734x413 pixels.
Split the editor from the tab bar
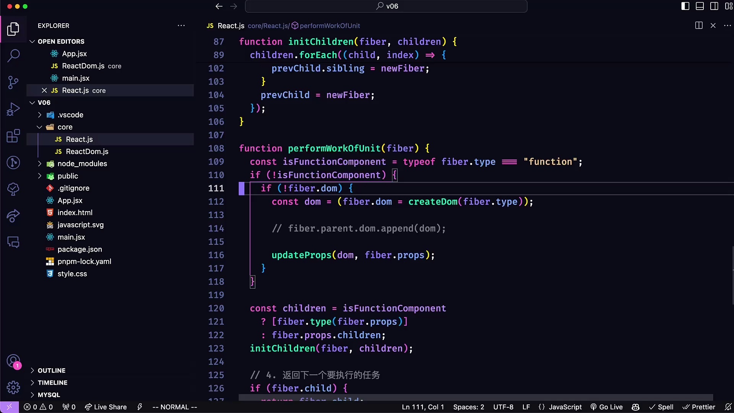click(698, 25)
